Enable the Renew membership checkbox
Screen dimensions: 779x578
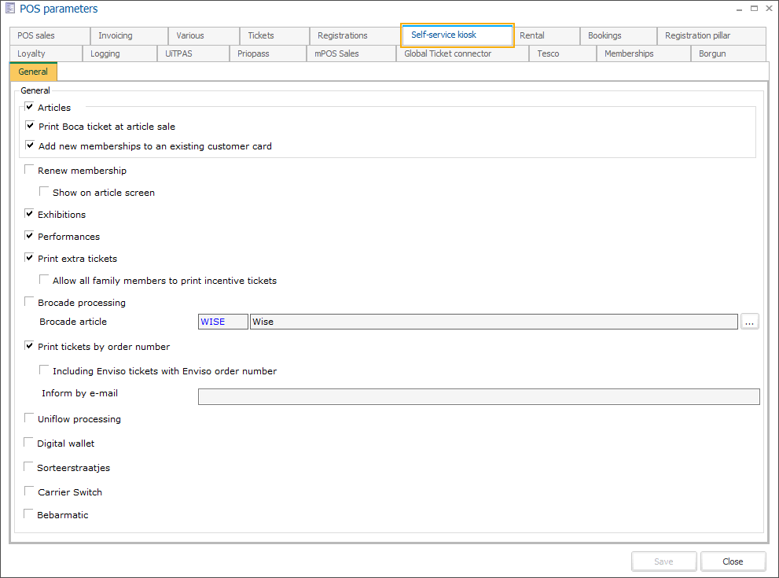pyautogui.click(x=30, y=170)
